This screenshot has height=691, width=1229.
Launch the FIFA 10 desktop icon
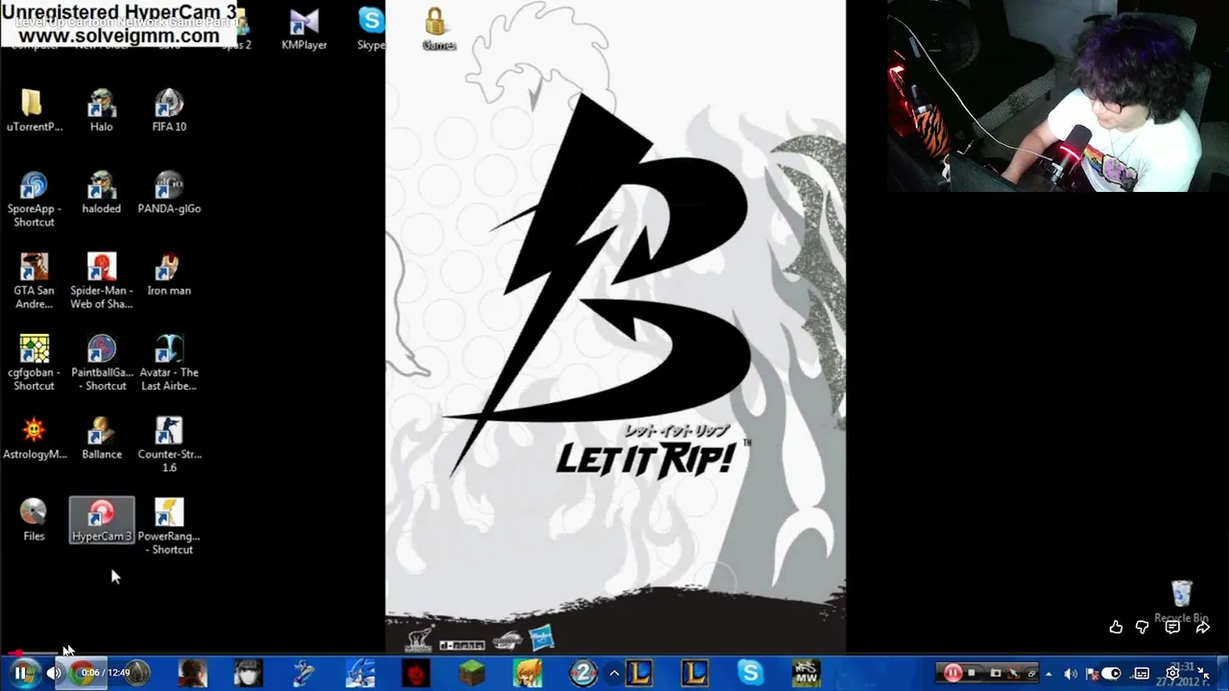click(169, 110)
